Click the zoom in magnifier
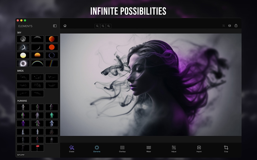The width and height of the screenshot is (257, 160). tap(108, 26)
